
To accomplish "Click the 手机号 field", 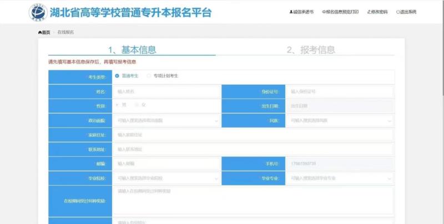I will 340,164.
